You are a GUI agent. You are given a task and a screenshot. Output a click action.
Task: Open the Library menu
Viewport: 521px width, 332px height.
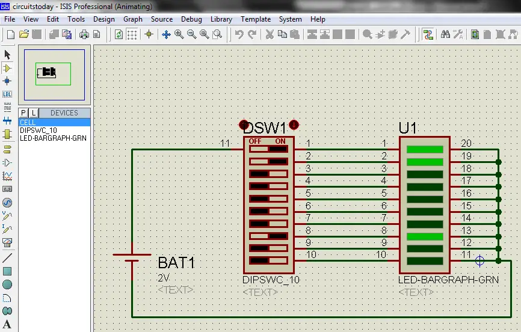tap(221, 19)
